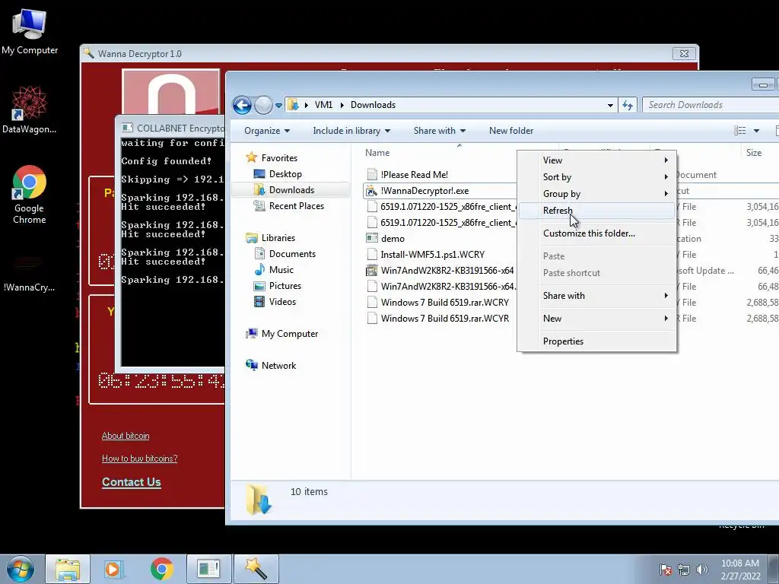Click the volume speaker tray icon
Viewport: 779px width, 584px height.
[x=701, y=570]
